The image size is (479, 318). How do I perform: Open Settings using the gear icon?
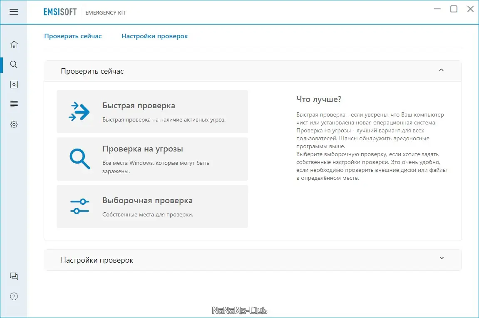coord(14,124)
